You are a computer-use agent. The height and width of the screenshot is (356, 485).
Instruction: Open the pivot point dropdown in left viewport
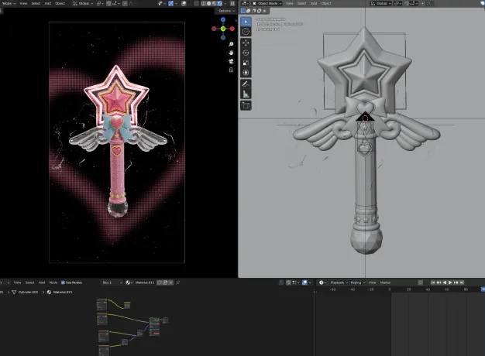[x=100, y=3]
